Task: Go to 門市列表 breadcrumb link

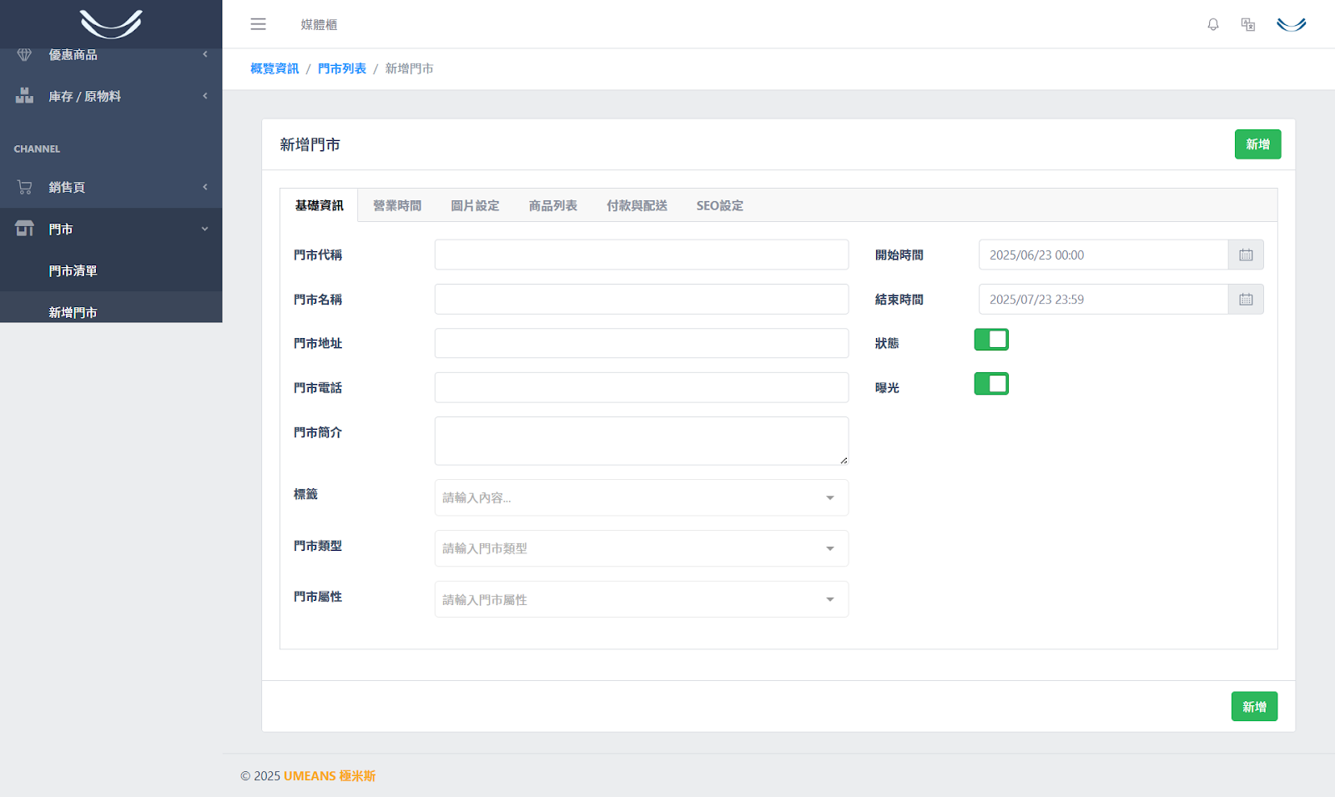Action: [x=342, y=68]
